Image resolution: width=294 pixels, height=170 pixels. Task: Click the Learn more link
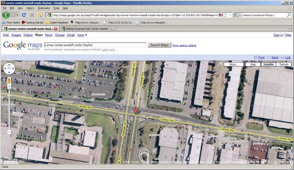click(108, 50)
